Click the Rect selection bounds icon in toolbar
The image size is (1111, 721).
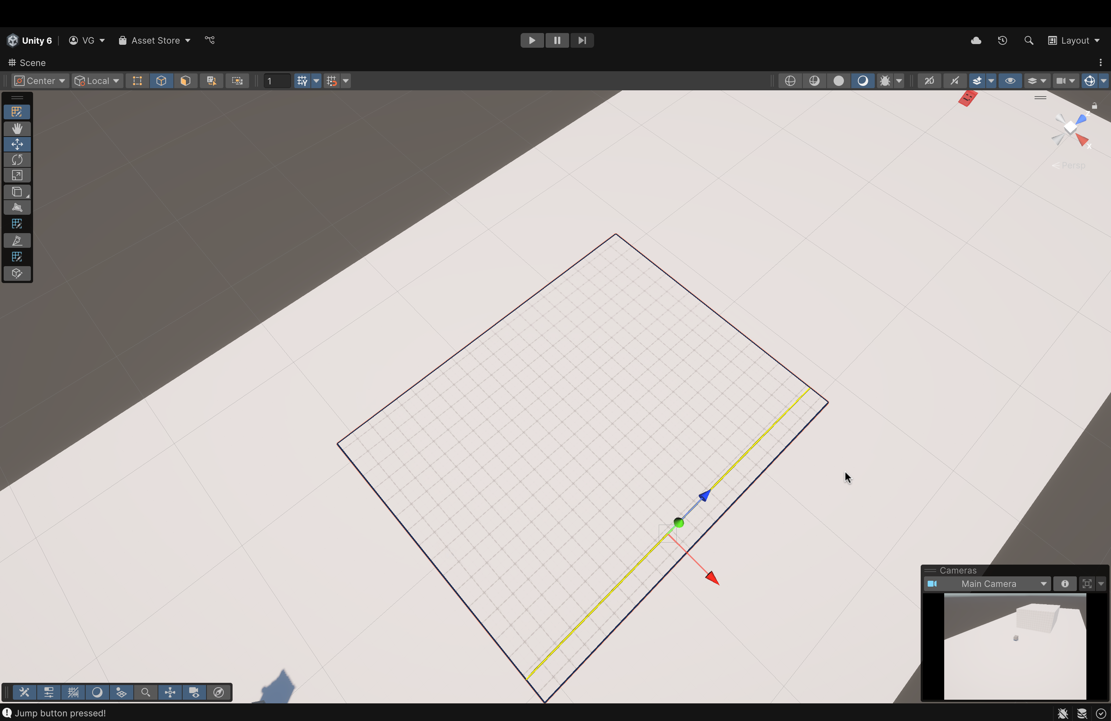pyautogui.click(x=137, y=81)
